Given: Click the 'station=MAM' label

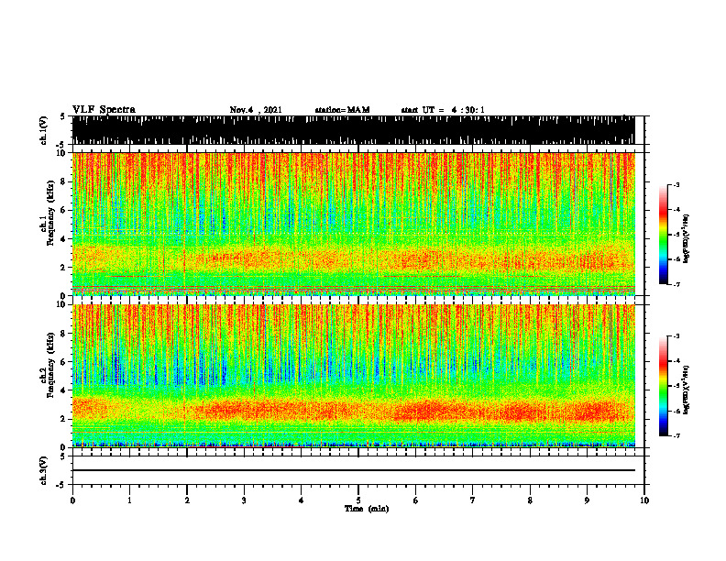Looking at the screenshot, I should tap(342, 110).
